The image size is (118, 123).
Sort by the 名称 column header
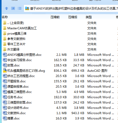tap(5, 17)
